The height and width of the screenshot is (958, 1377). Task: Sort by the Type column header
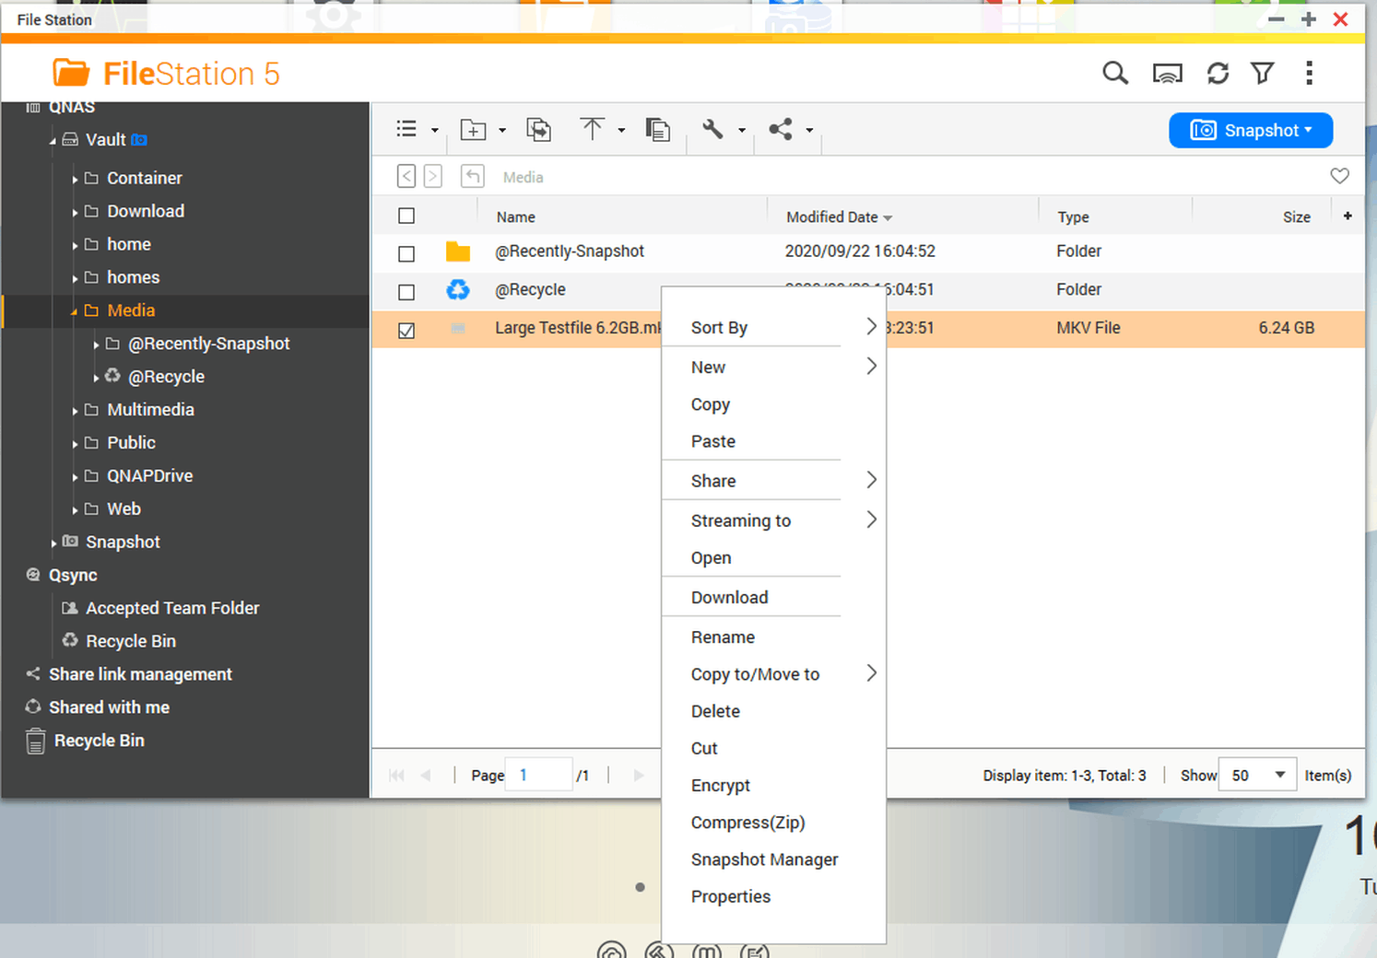pos(1073,217)
